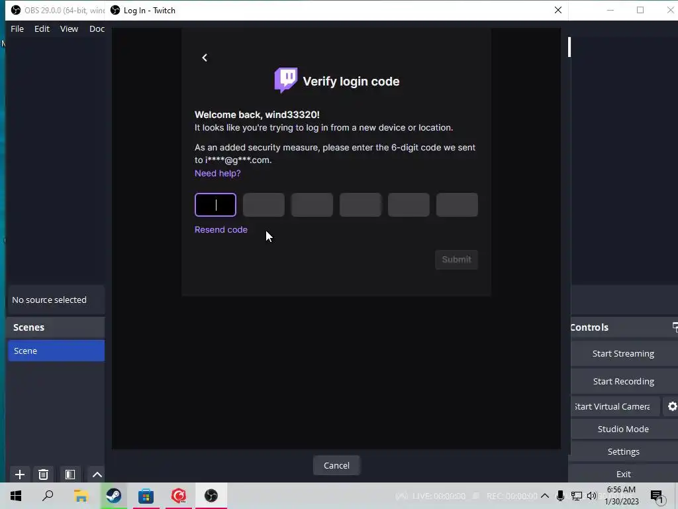
Task: Cancel the Twitch login dialog
Action: click(x=336, y=465)
